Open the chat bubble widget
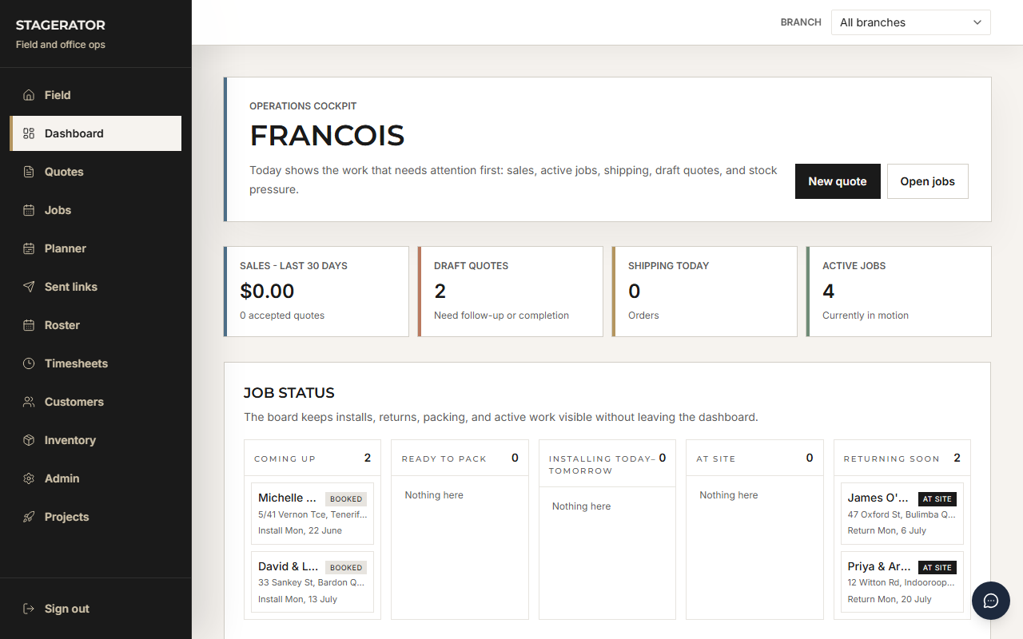Image resolution: width=1023 pixels, height=639 pixels. tap(991, 601)
